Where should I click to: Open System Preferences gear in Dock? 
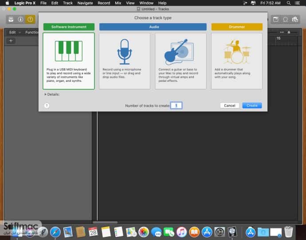click(x=220, y=232)
